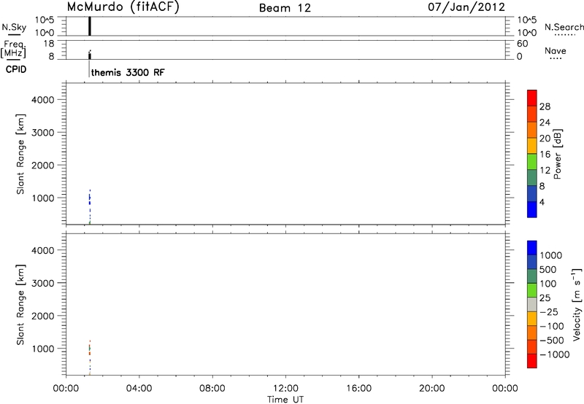Click the blue top Velocity colorbar segment
Viewport: 584px width, 404px height.
pyautogui.click(x=532, y=248)
